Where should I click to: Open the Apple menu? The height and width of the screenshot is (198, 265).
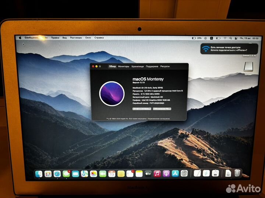pos(20,38)
